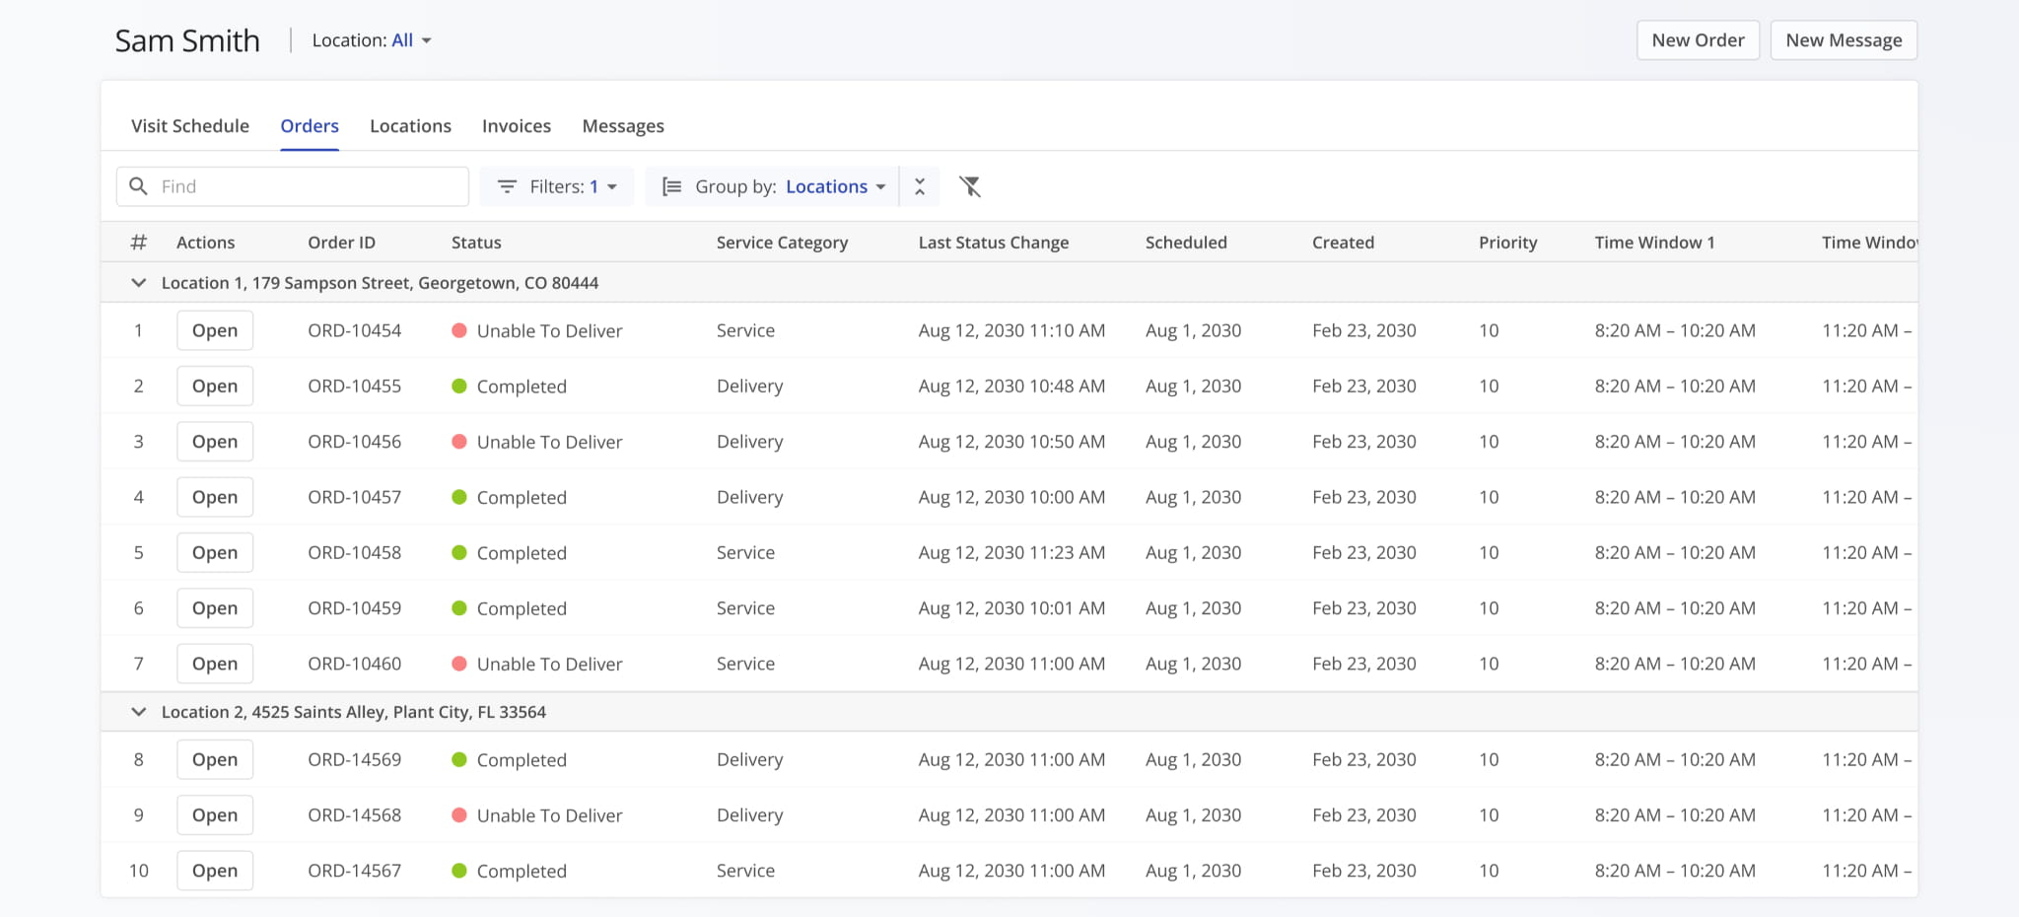Click the Filters lines icon
Image resolution: width=2019 pixels, height=917 pixels.
[x=507, y=186]
